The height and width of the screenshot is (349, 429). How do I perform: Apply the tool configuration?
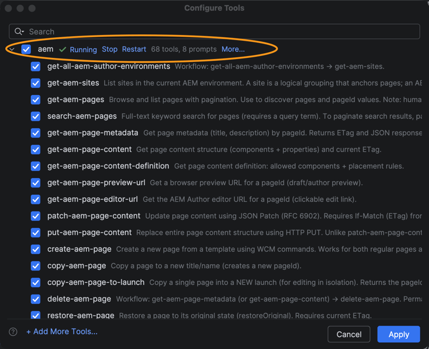pyautogui.click(x=399, y=334)
